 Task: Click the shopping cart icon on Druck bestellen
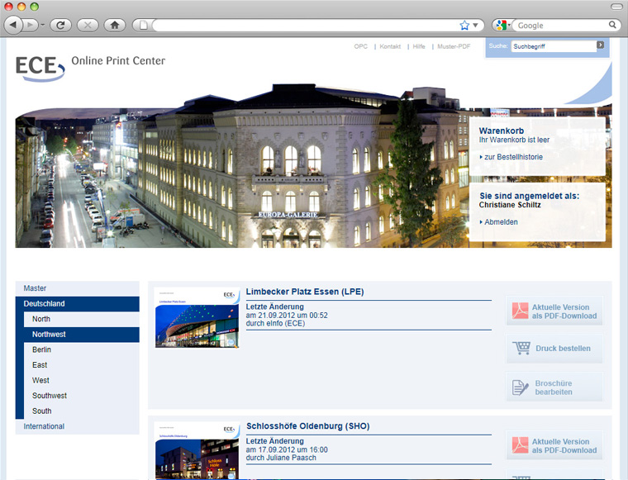tap(521, 349)
